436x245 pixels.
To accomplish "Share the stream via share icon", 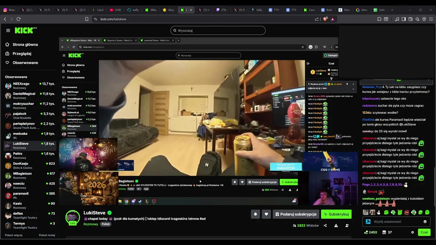I will [x=325, y=226].
